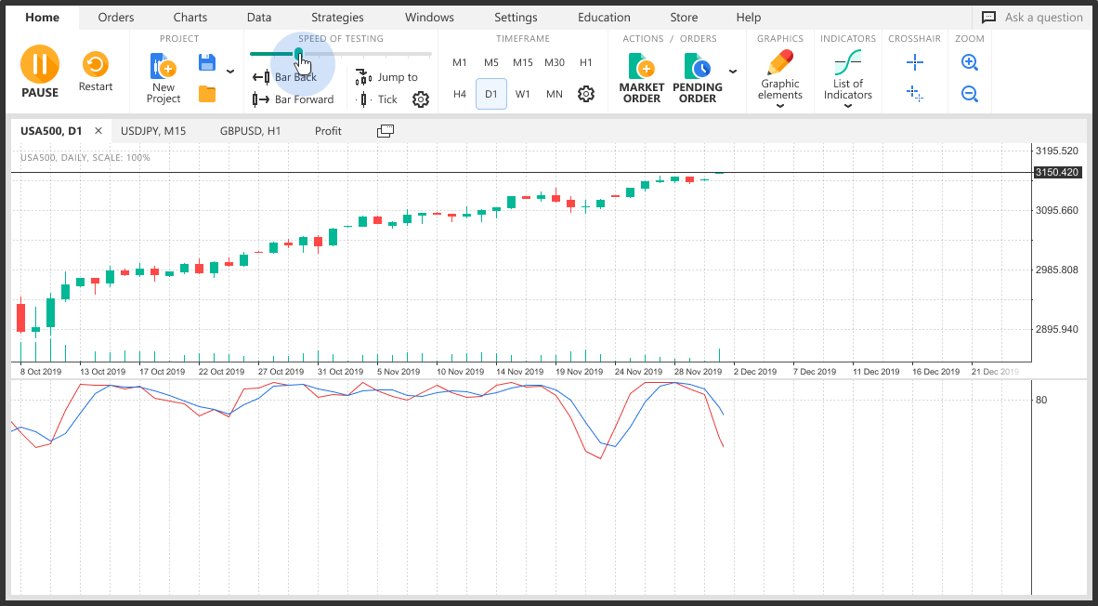The width and height of the screenshot is (1098, 606).
Task: Click the blue save project icon
Action: click(207, 63)
